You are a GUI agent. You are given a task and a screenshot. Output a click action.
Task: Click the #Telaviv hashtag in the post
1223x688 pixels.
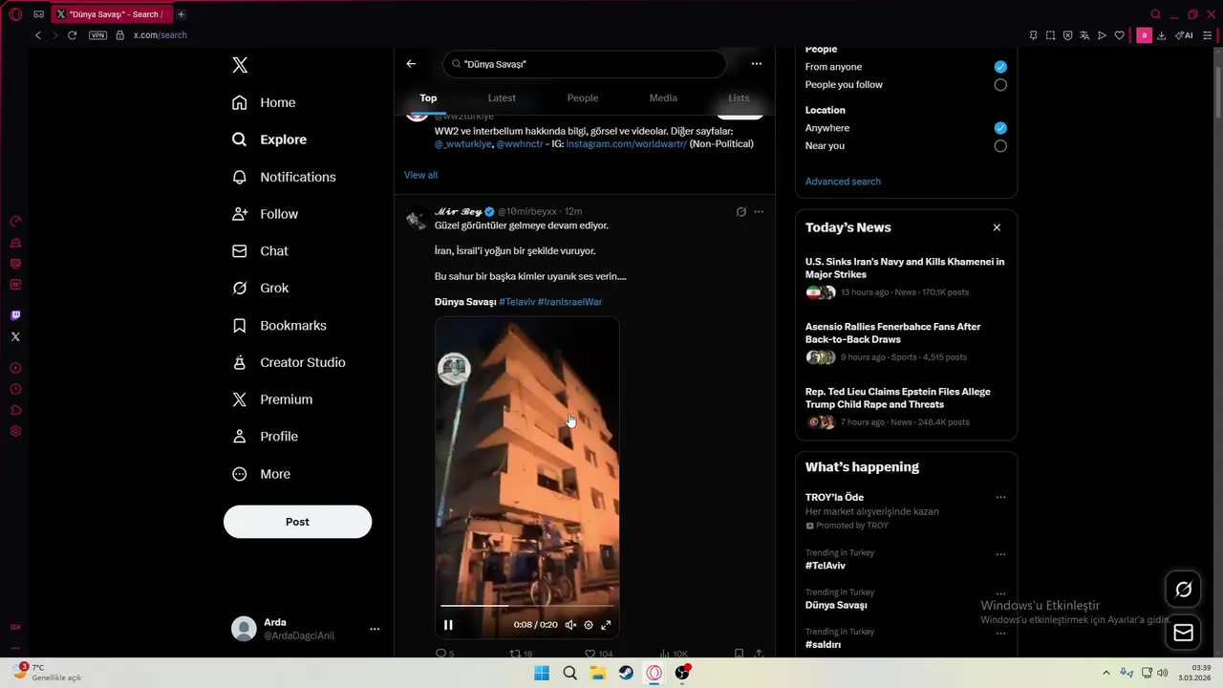click(x=517, y=302)
